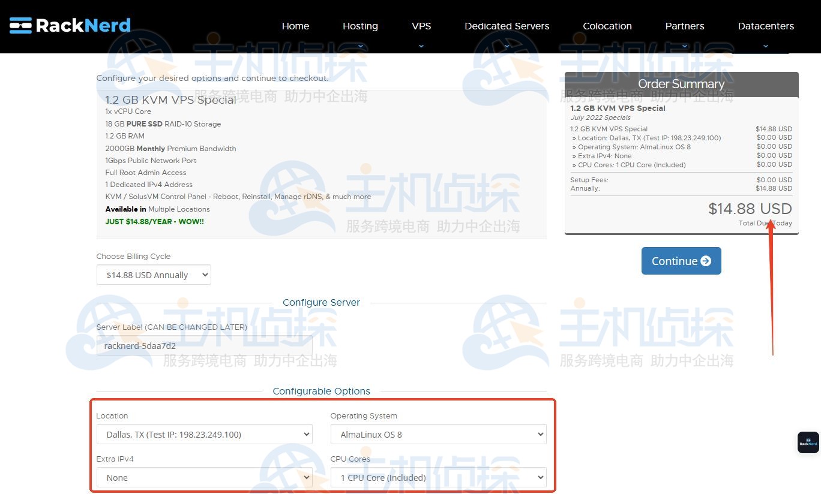Viewport: 821px width, 494px height.
Task: Open the Colocation menu item
Action: [x=607, y=26]
